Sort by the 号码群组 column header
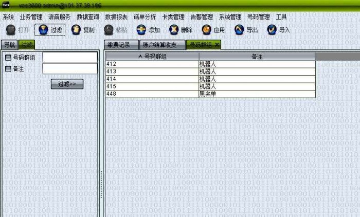Image resolution: width=360 pixels, height=217 pixels. coord(152,57)
